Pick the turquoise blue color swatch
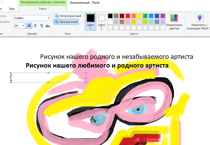 [x=151, y=16]
